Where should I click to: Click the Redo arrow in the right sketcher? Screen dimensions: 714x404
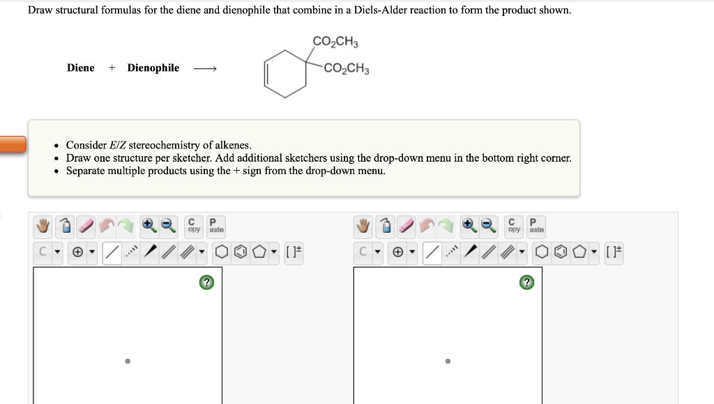[446, 226]
